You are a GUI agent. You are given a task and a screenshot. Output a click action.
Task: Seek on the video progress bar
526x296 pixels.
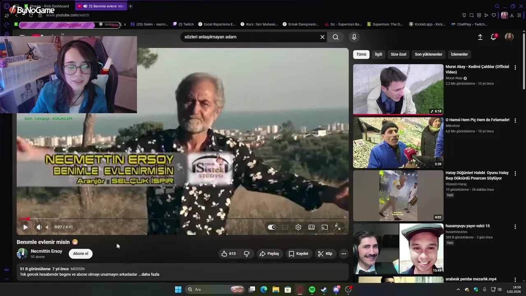182,219
